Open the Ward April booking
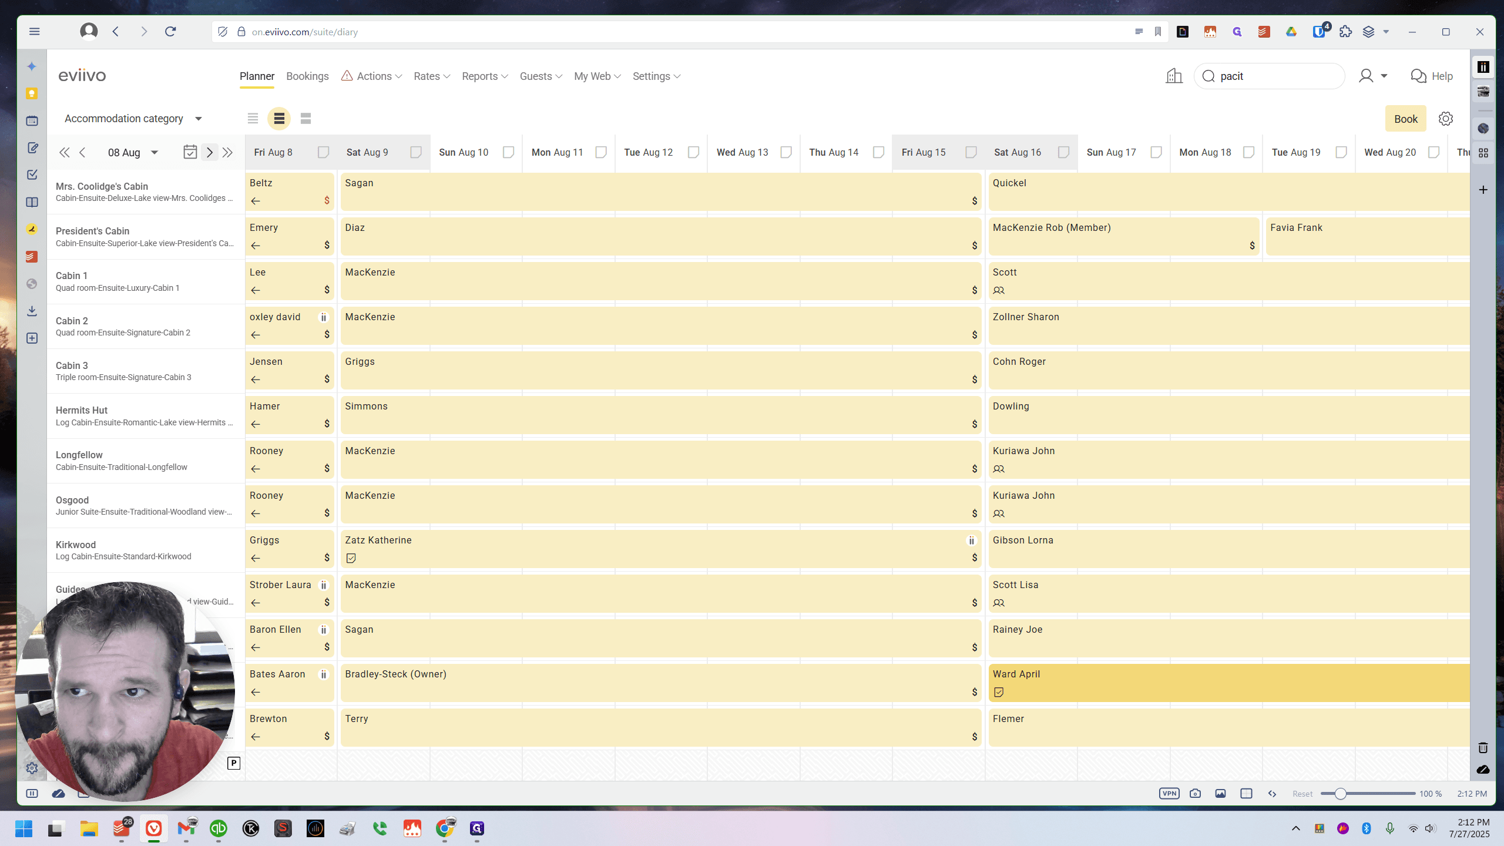This screenshot has width=1504, height=846. click(x=1229, y=683)
